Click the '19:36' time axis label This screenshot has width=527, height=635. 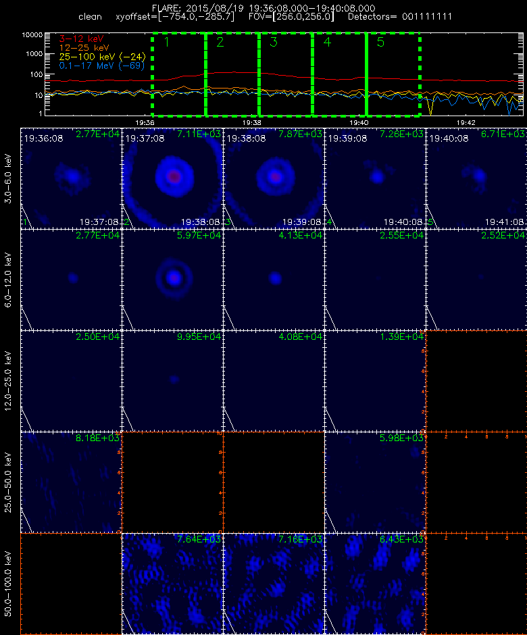coord(145,122)
